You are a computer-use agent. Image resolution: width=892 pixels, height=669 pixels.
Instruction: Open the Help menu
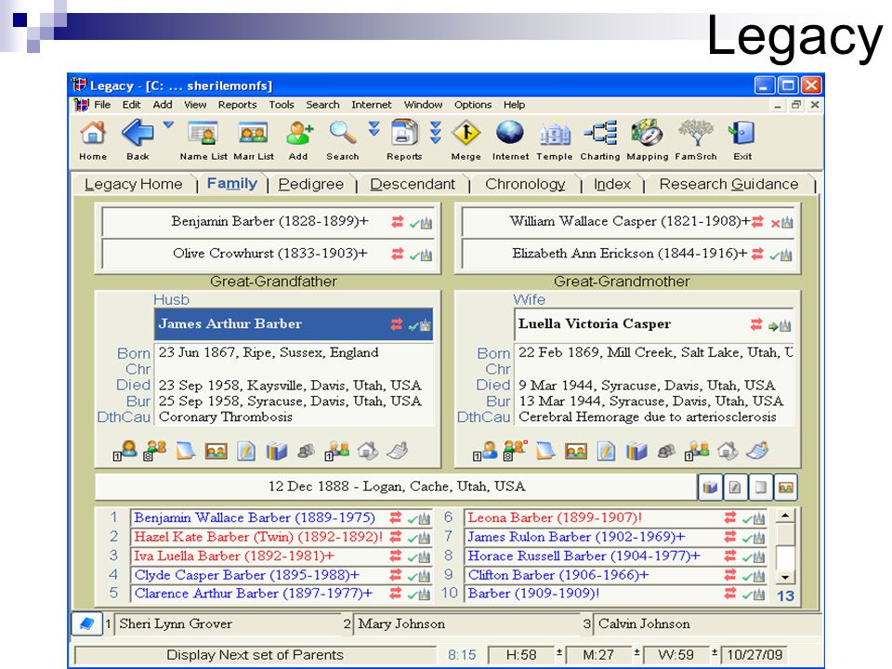pos(514,105)
